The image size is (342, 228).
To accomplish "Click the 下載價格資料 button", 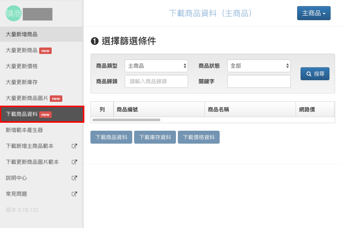I will [199, 138].
